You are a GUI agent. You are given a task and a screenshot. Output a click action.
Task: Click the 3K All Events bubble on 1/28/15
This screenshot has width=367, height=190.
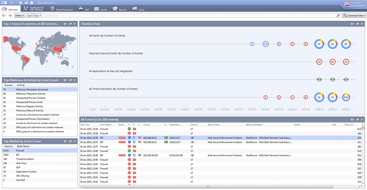point(319,44)
